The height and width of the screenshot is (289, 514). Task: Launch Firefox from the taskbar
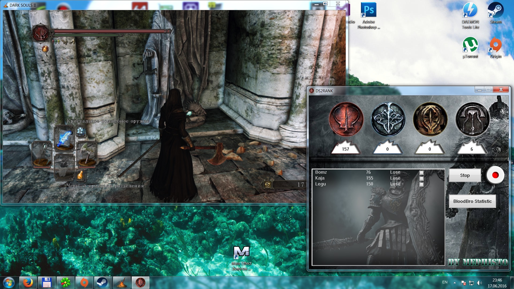(28, 283)
